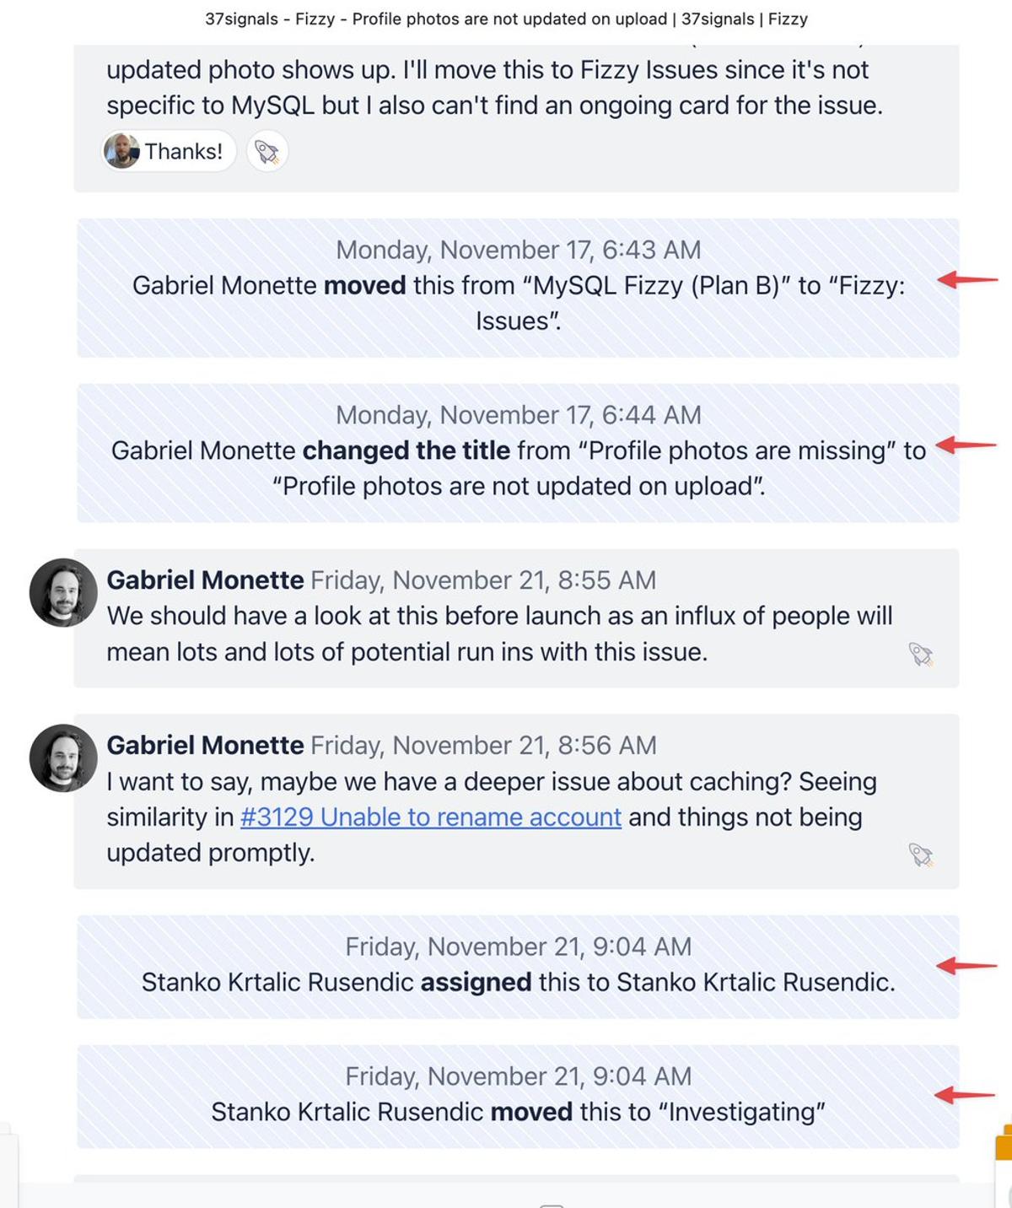Image resolution: width=1012 pixels, height=1208 pixels.
Task: Boost the "Thanks!" reply using the rocket icon
Action: 266,151
